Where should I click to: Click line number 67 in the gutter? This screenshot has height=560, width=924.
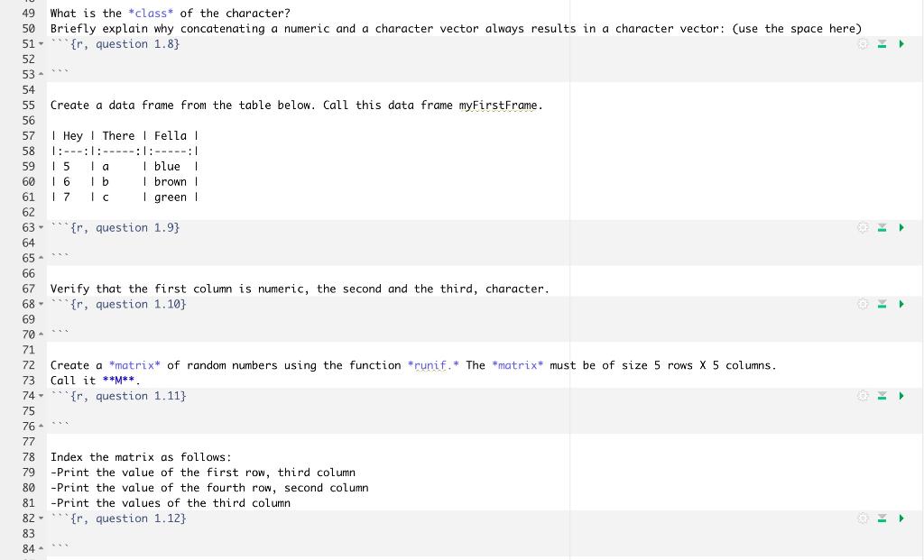coord(29,289)
